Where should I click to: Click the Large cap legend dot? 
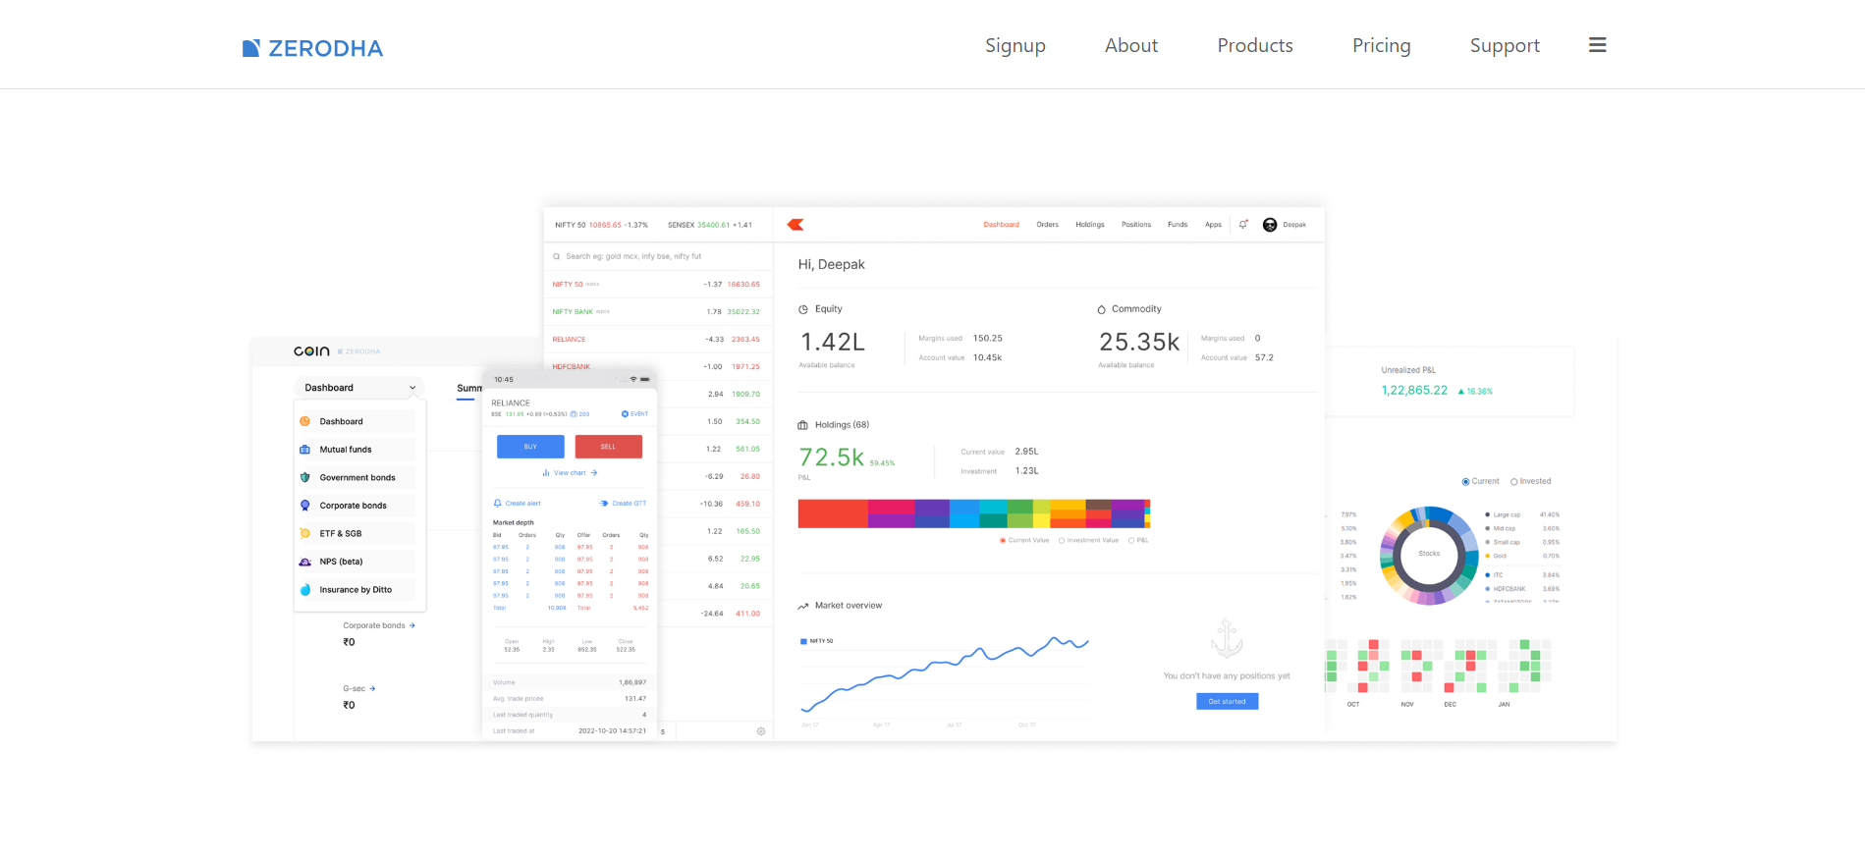click(x=1488, y=514)
